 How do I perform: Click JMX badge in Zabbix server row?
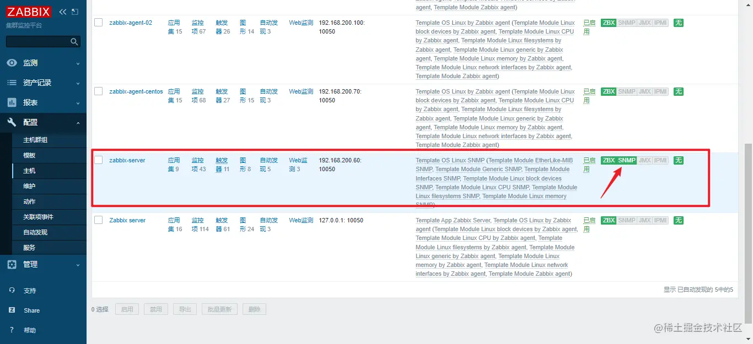pyautogui.click(x=644, y=220)
